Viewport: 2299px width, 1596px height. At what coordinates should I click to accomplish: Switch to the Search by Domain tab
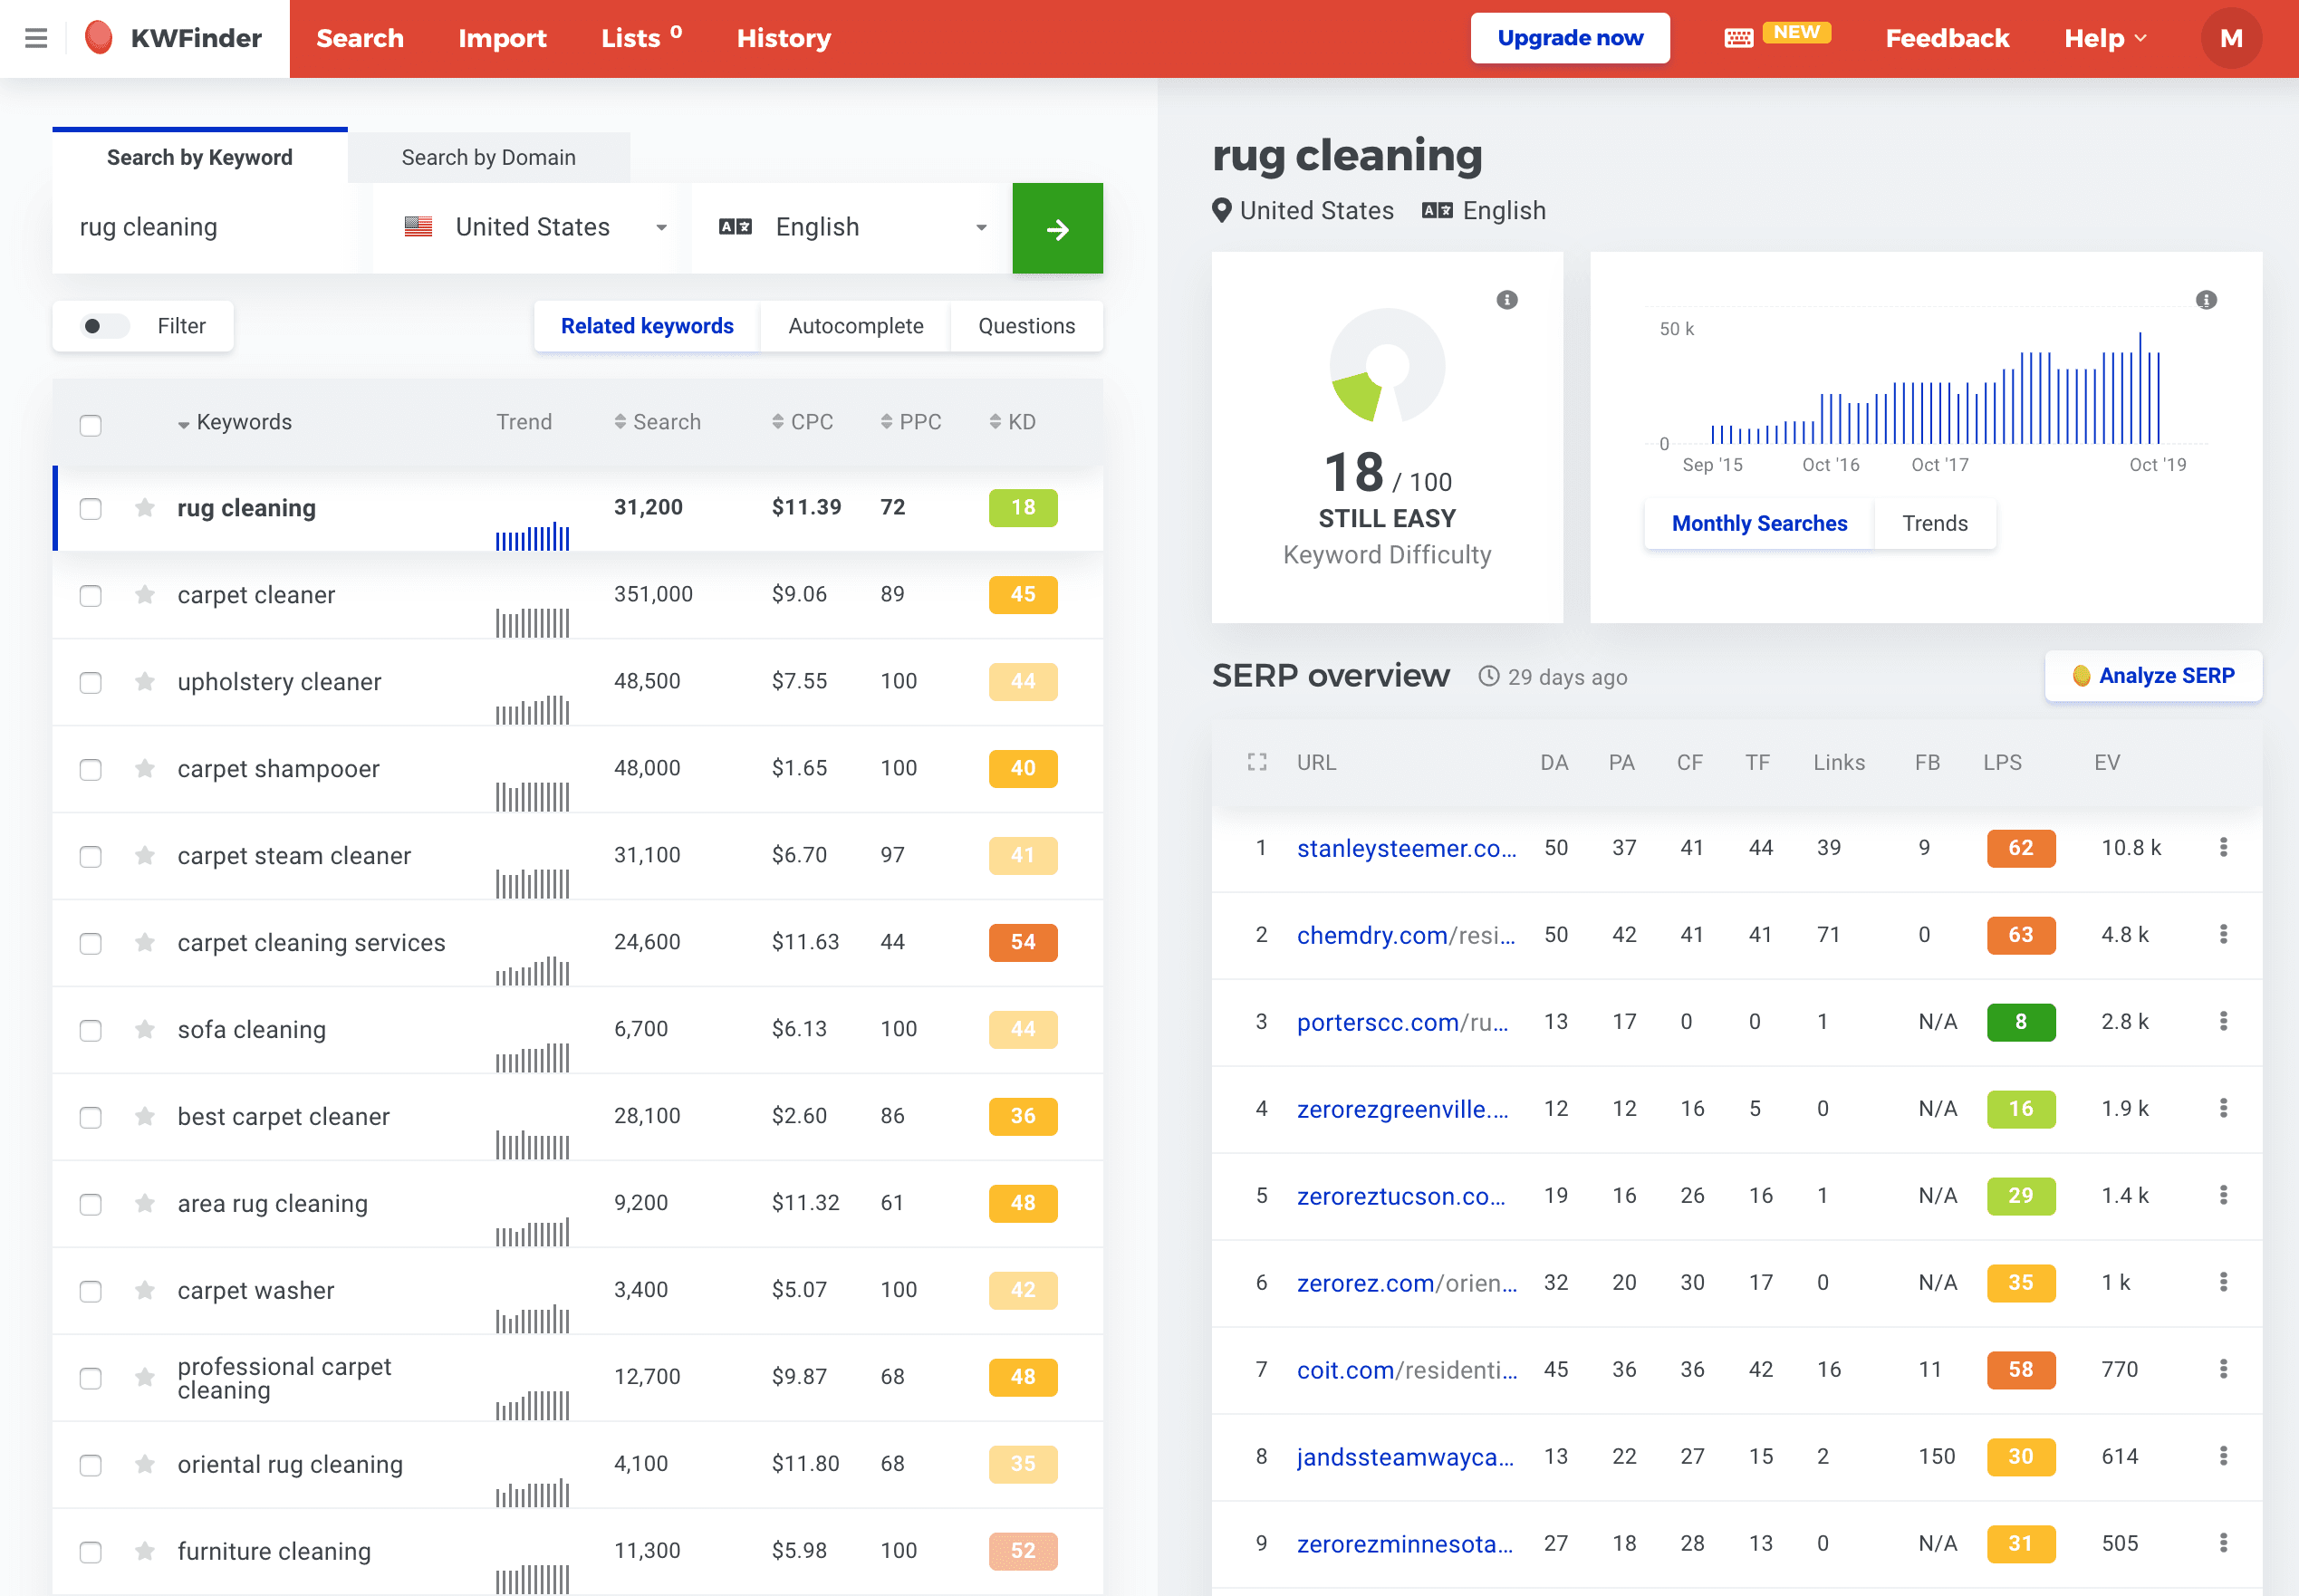pyautogui.click(x=488, y=157)
